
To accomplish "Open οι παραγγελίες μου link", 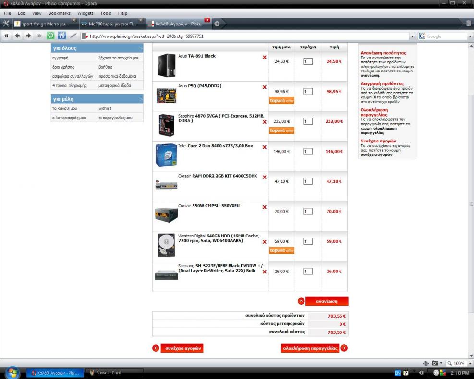I will tap(115, 118).
